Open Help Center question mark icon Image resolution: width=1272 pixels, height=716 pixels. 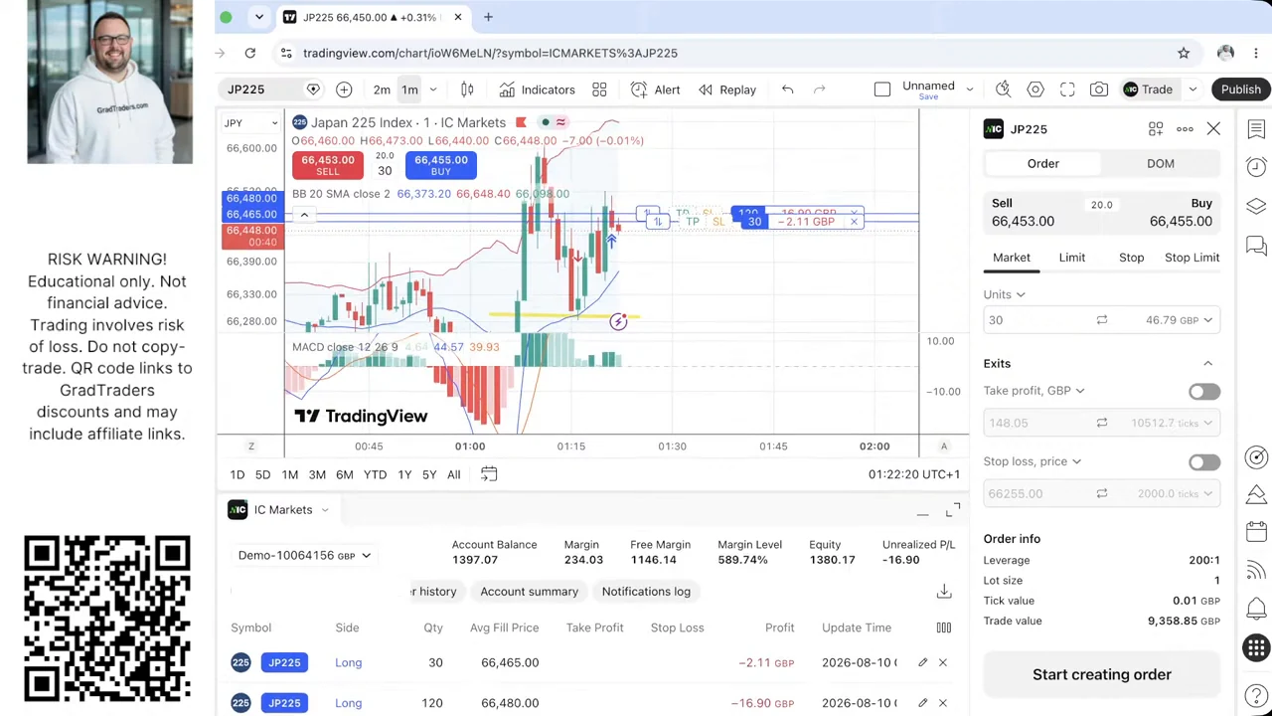click(1256, 696)
